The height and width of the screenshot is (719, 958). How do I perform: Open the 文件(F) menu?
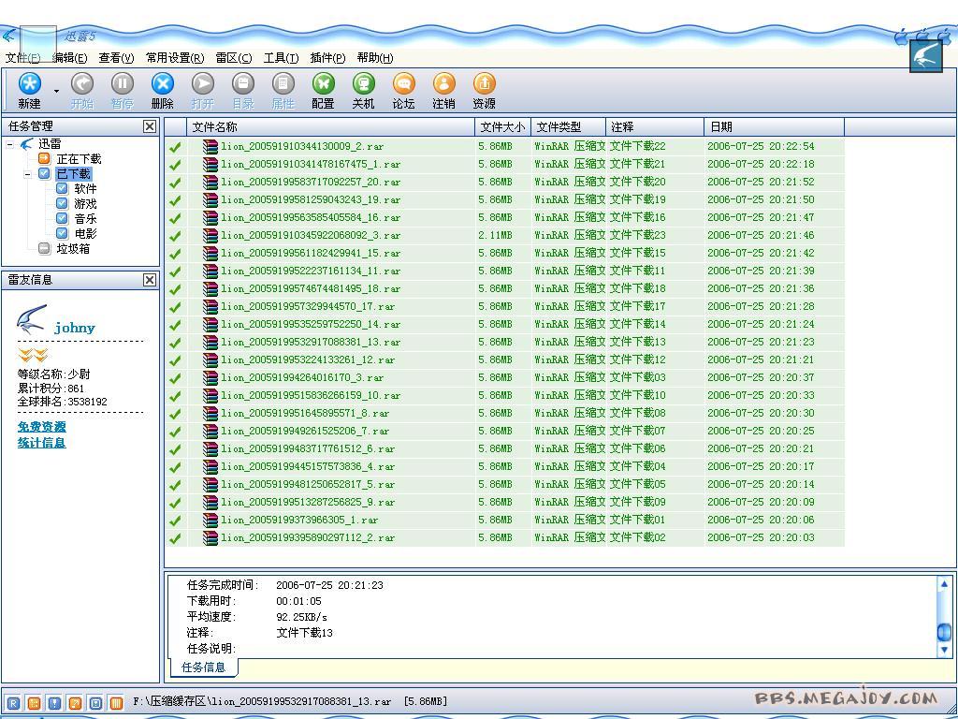22,58
